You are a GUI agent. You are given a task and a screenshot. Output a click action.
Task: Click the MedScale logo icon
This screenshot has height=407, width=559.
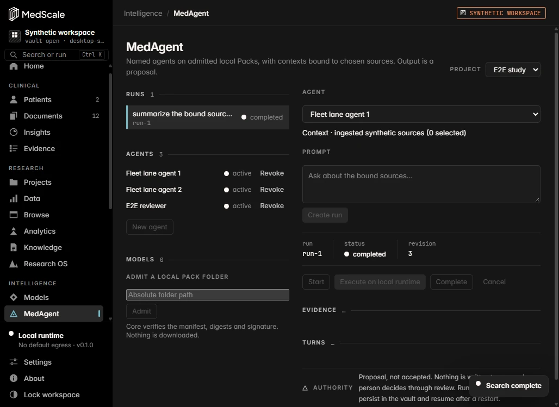(14, 14)
